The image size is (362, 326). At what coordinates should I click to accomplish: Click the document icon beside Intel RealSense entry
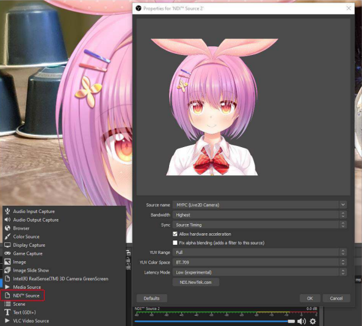pyautogui.click(x=7, y=278)
